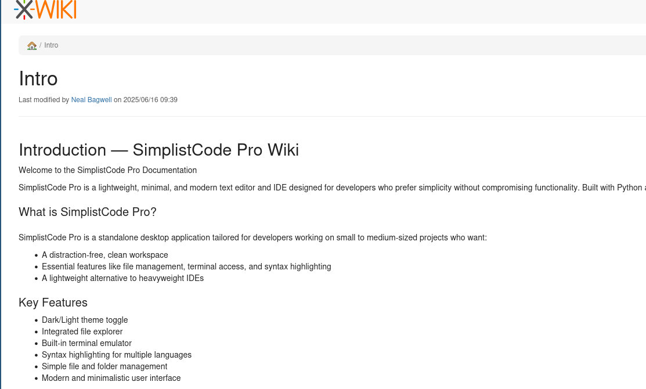
Task: Click the "Dark/Light theme toggle" list item
Action: (85, 320)
